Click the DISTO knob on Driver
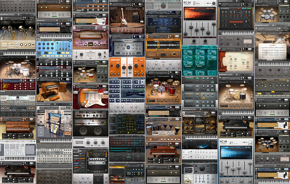The image size is (290, 184). coord(130,67)
